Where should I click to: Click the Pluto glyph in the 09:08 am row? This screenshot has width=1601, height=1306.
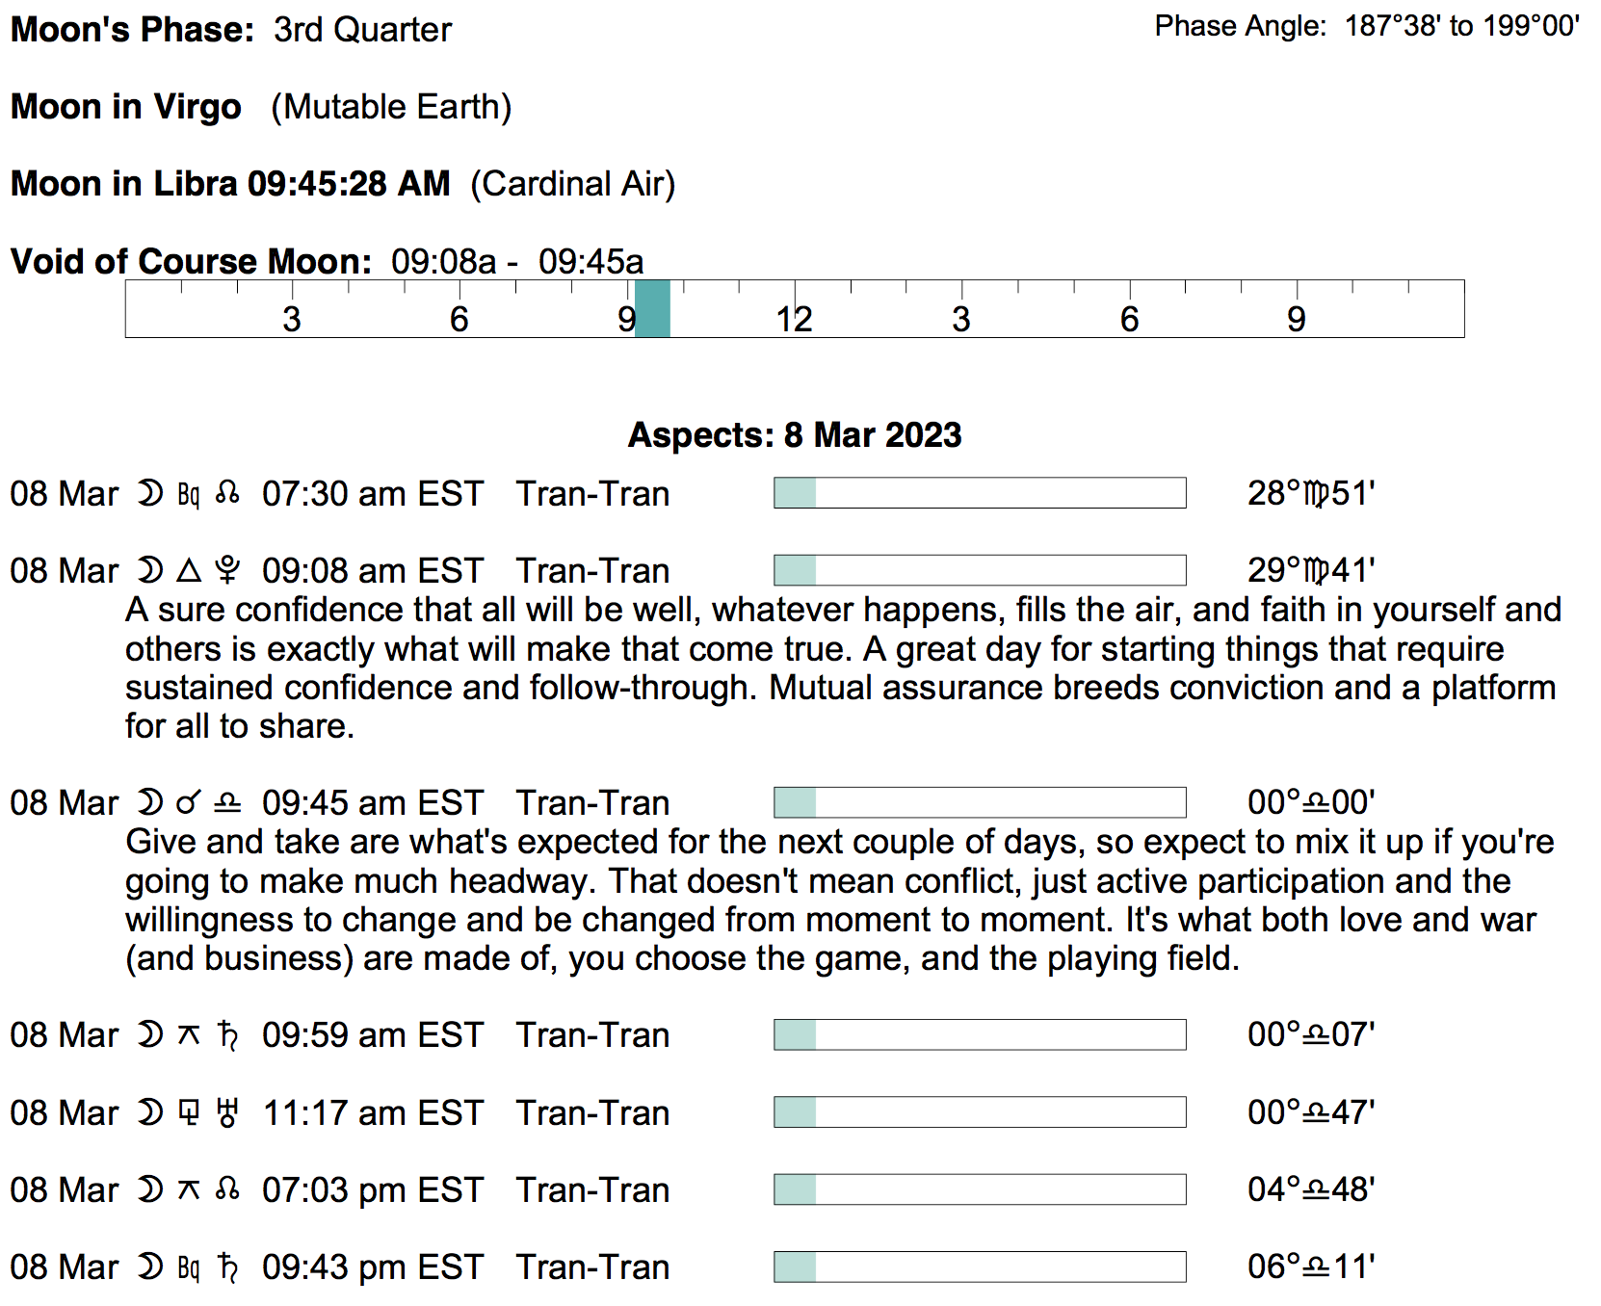[x=227, y=570]
